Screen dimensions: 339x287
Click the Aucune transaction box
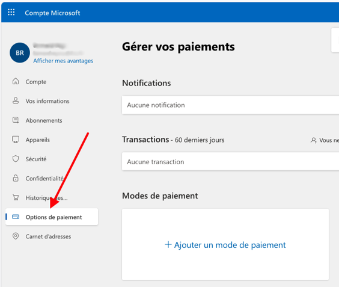coord(230,161)
